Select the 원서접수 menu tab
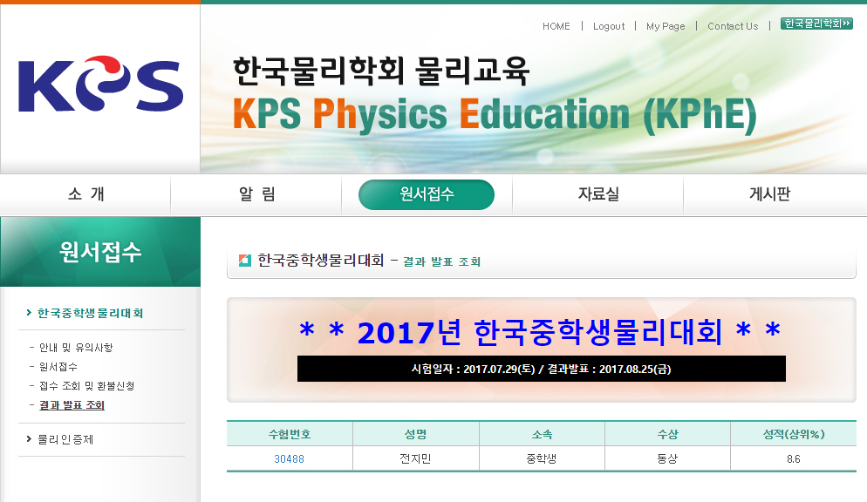Screen dimensions: 867x502 [427, 194]
